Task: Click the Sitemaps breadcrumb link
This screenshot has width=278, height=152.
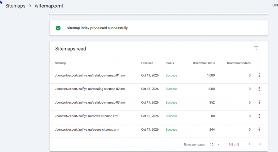Action: pos(16,6)
